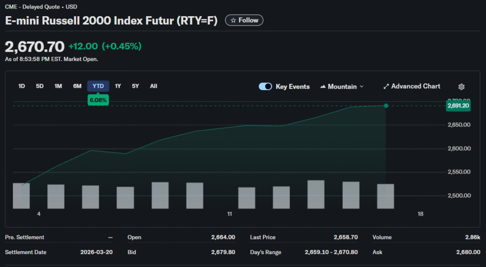Screen dimensions: 486x267
Task: Click the tallest volume bar in chart
Action: 316,194
